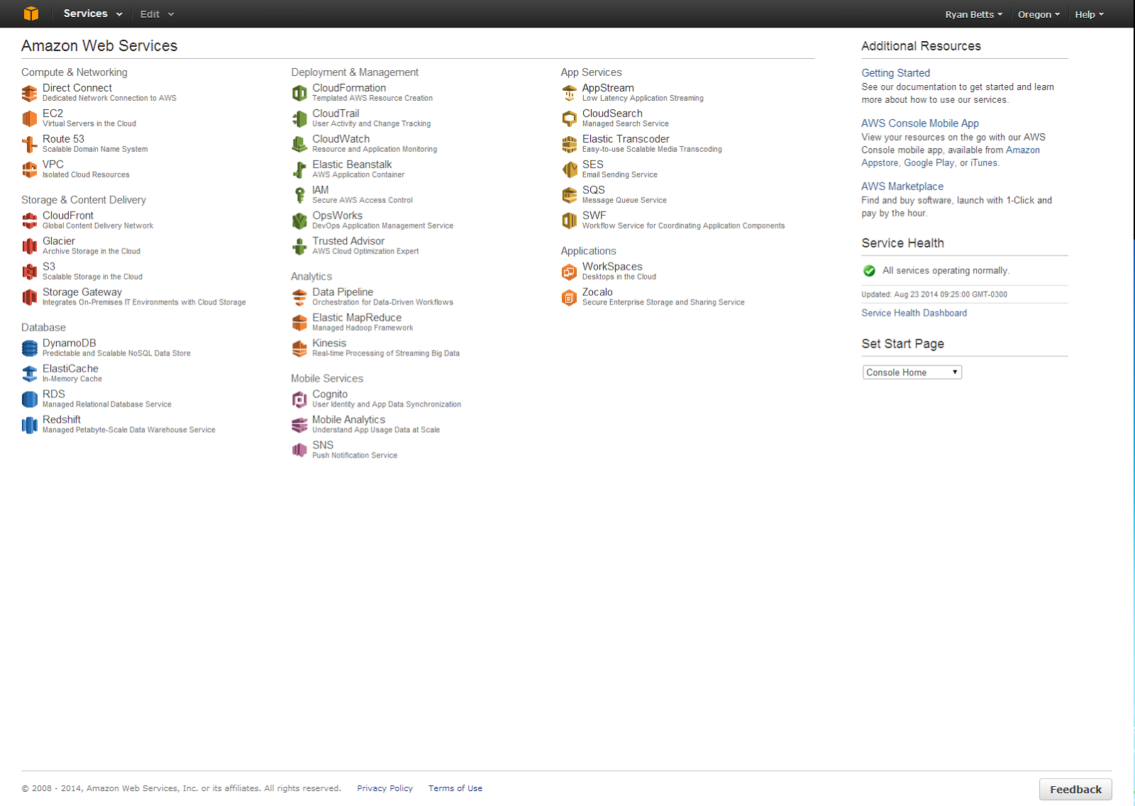Select the Storage Gateway icon

[30, 297]
